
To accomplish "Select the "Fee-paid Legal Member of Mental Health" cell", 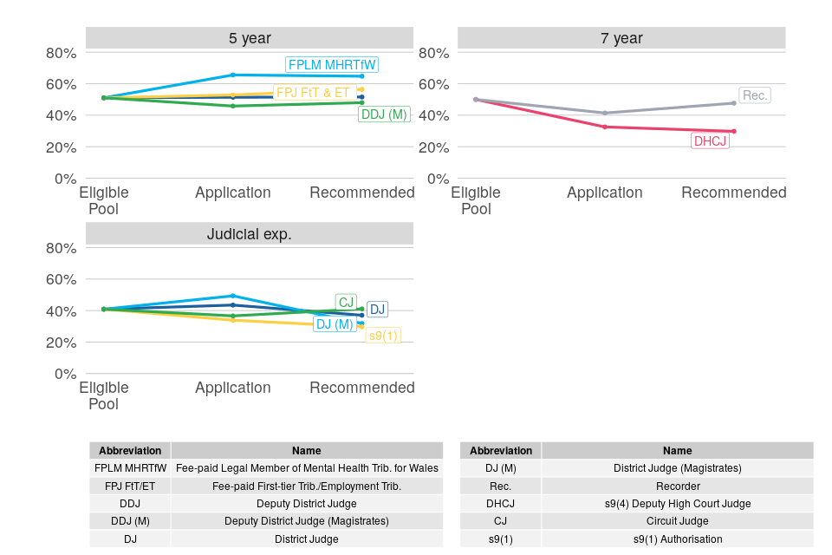I will (x=307, y=468).
